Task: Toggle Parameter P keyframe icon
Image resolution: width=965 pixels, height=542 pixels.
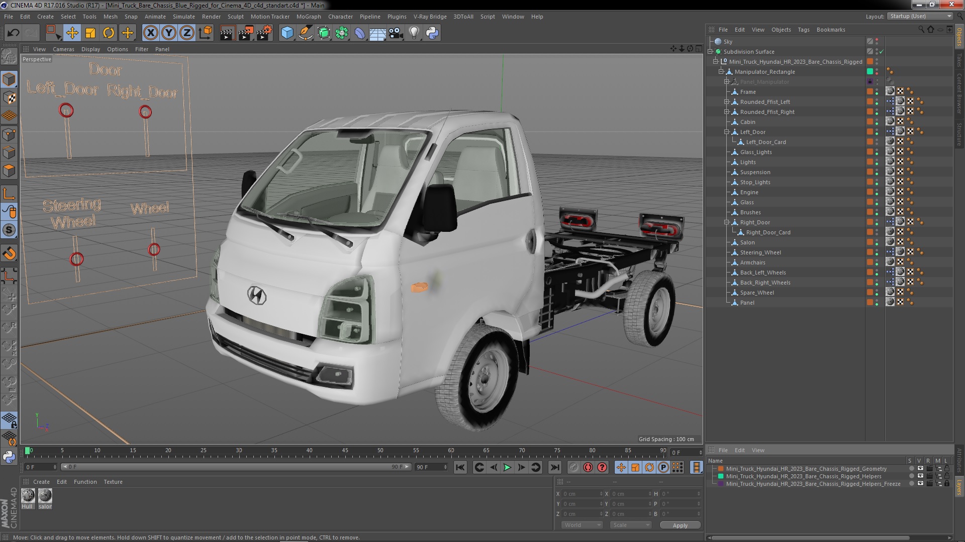Action: point(663,467)
